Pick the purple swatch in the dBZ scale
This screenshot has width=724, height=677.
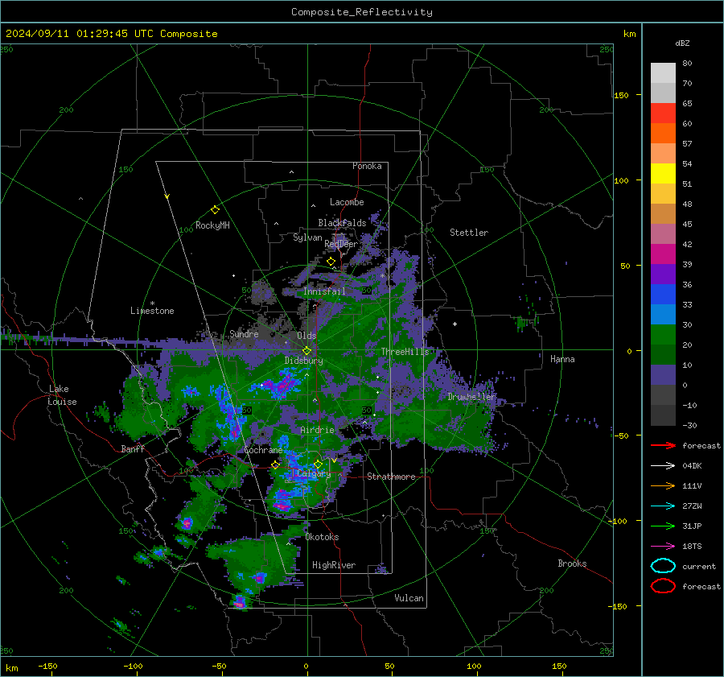[663, 275]
